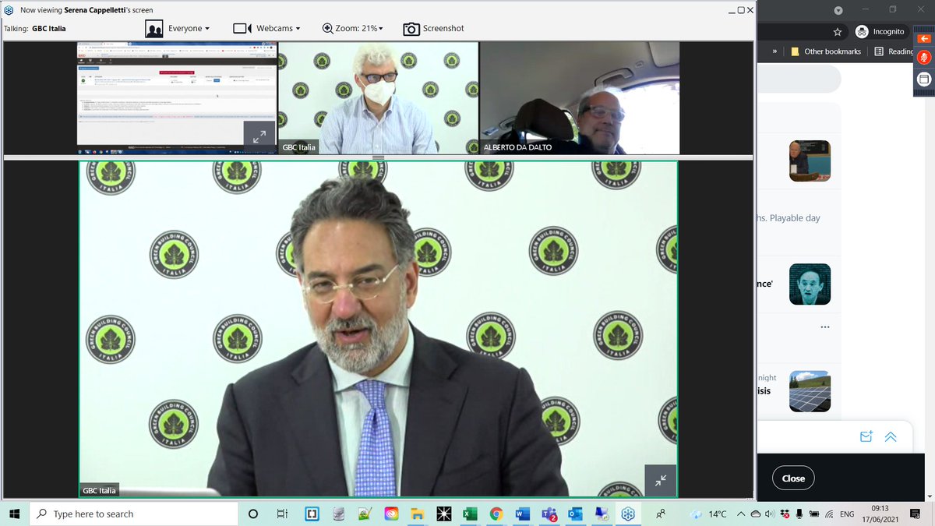
Task: Expand messages drawer with double chevron
Action: [891, 436]
